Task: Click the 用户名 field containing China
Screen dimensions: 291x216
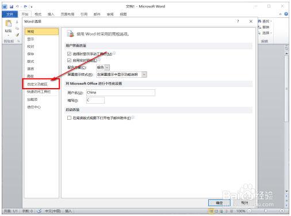Action: click(x=121, y=93)
